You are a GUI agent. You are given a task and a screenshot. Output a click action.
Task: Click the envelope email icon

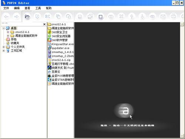coord(163,17)
